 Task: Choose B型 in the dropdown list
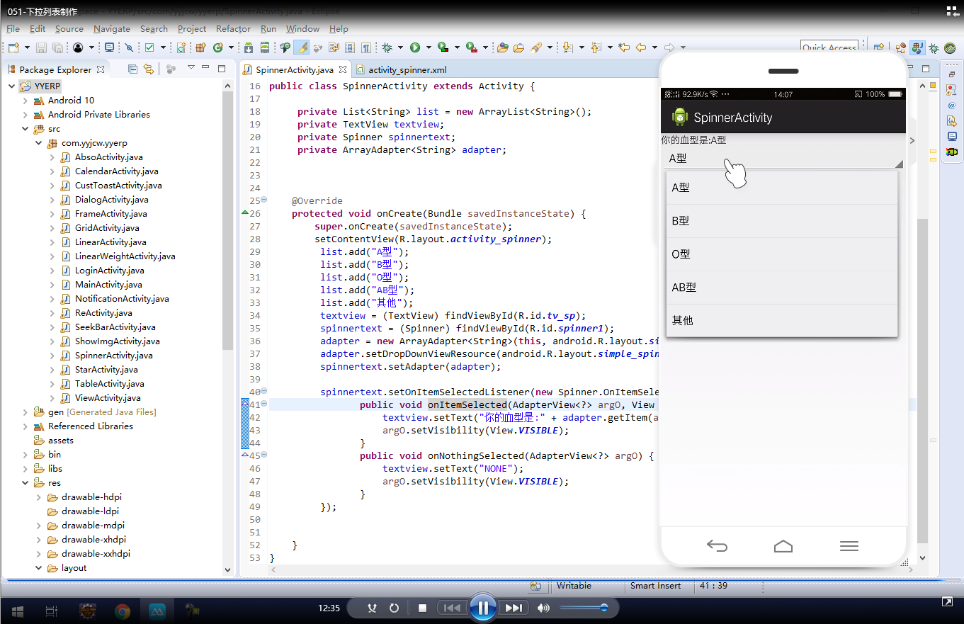pos(782,221)
